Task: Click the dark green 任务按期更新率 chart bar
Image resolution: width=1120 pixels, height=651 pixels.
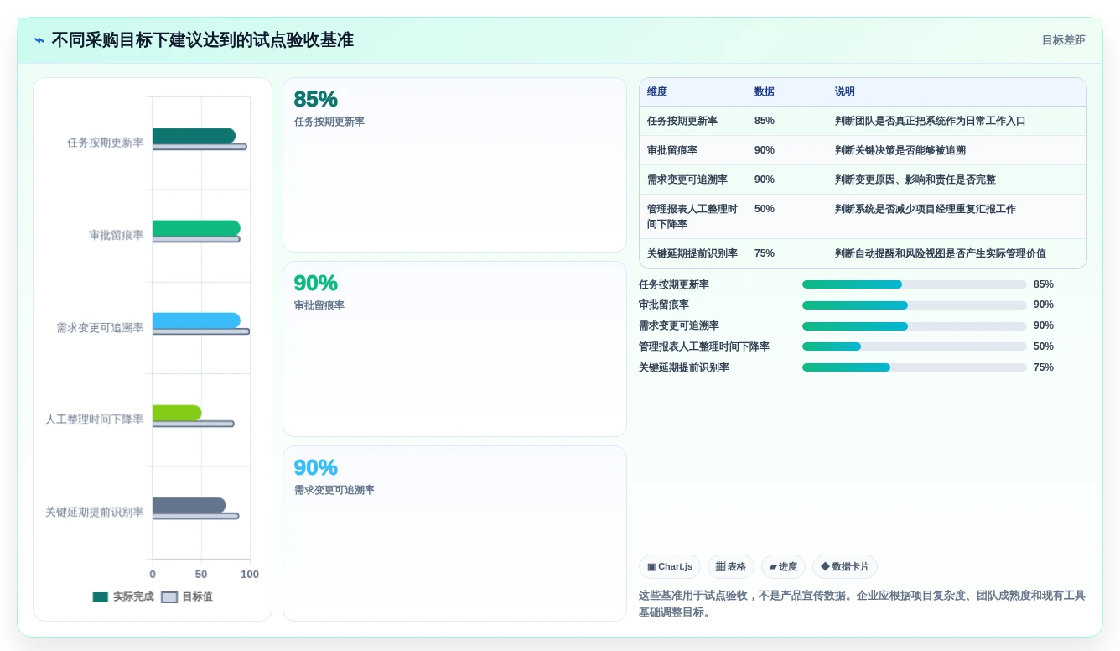Action: 194,135
